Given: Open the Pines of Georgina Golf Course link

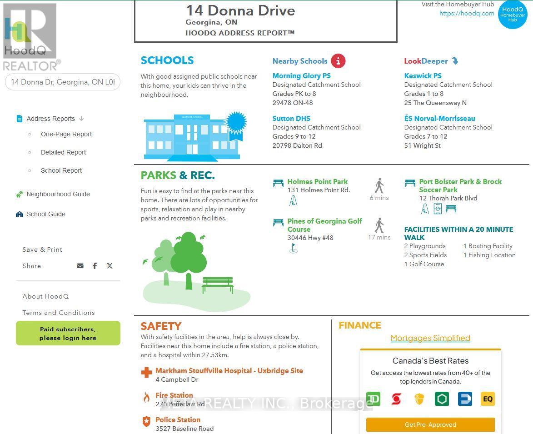Looking at the screenshot, I should click(x=324, y=225).
